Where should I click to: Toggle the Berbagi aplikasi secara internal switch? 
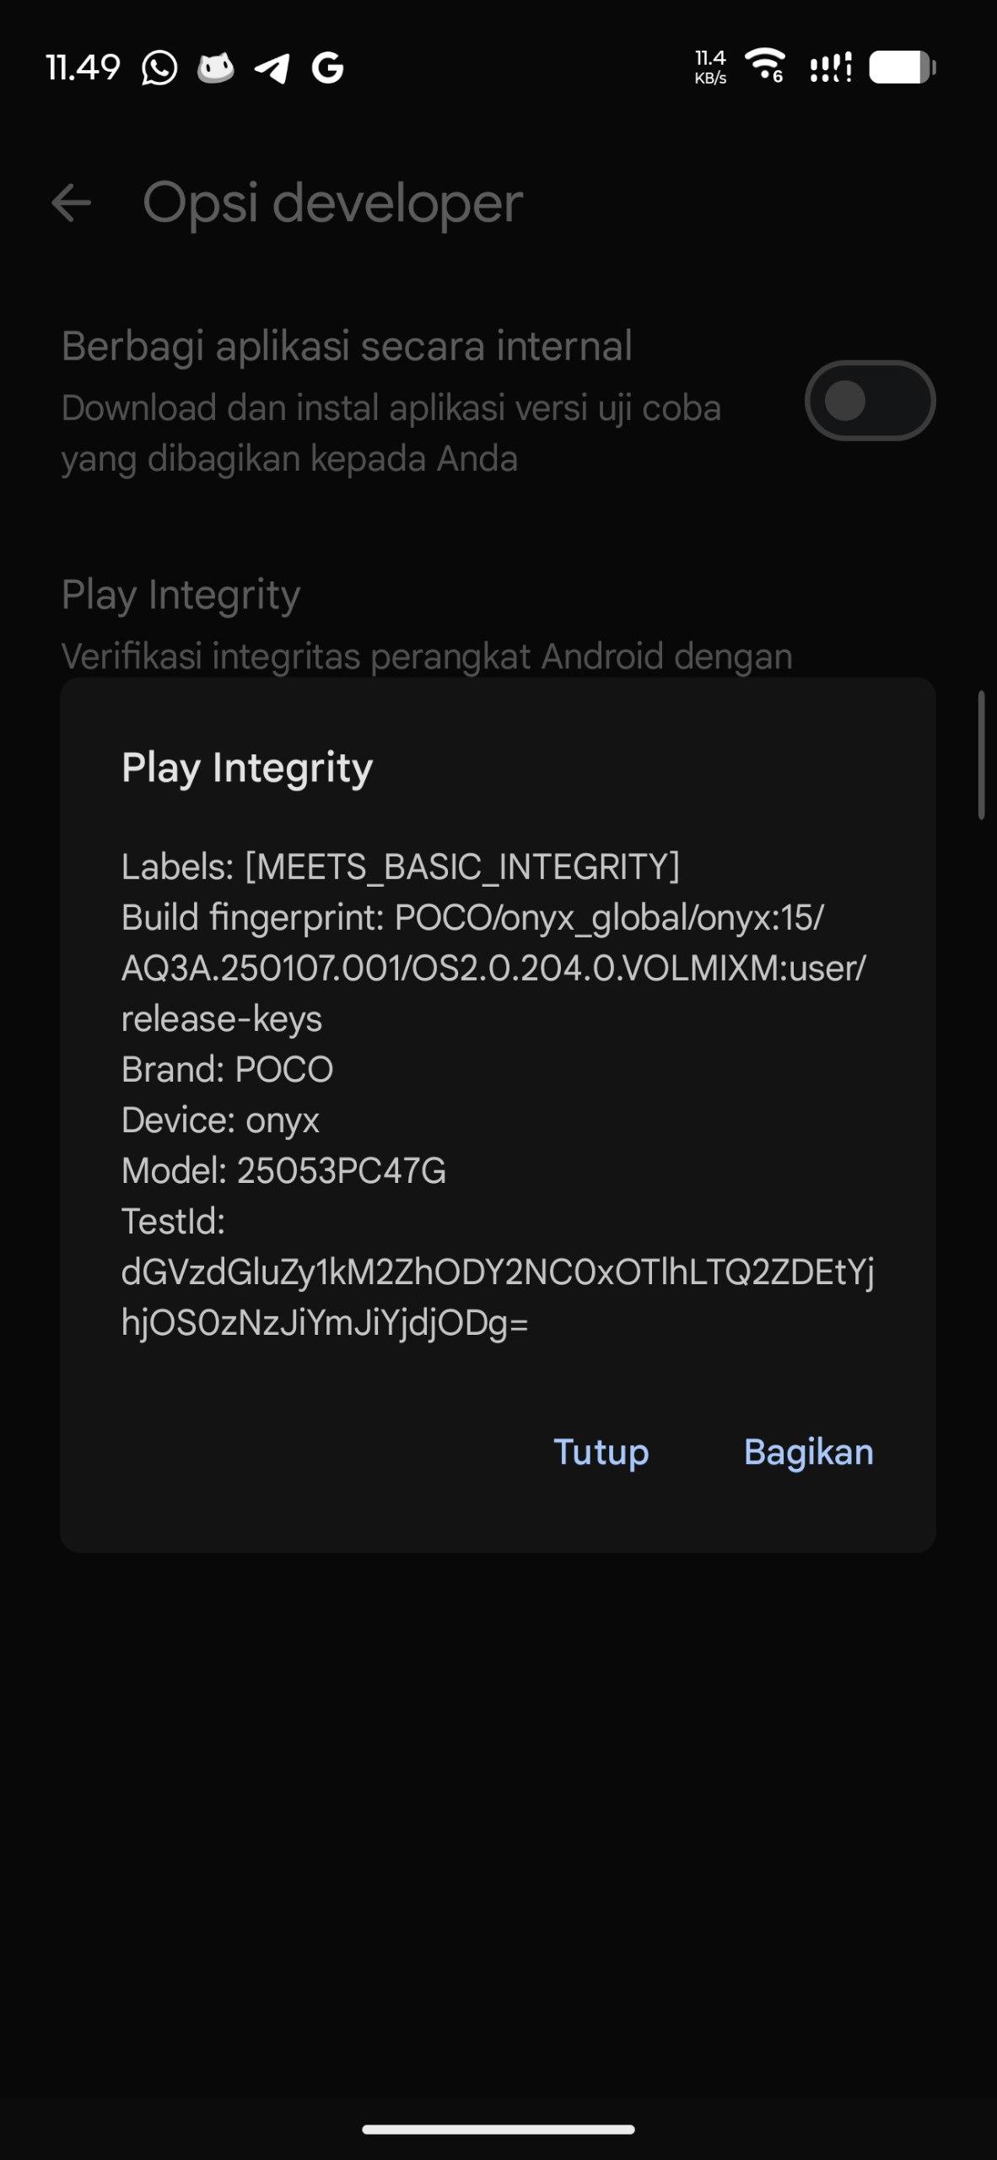pyautogui.click(x=870, y=401)
